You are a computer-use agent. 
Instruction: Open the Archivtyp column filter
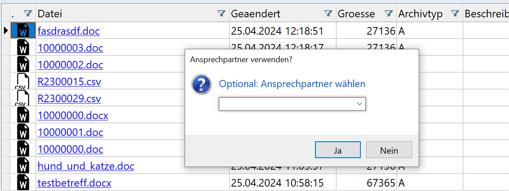455,14
